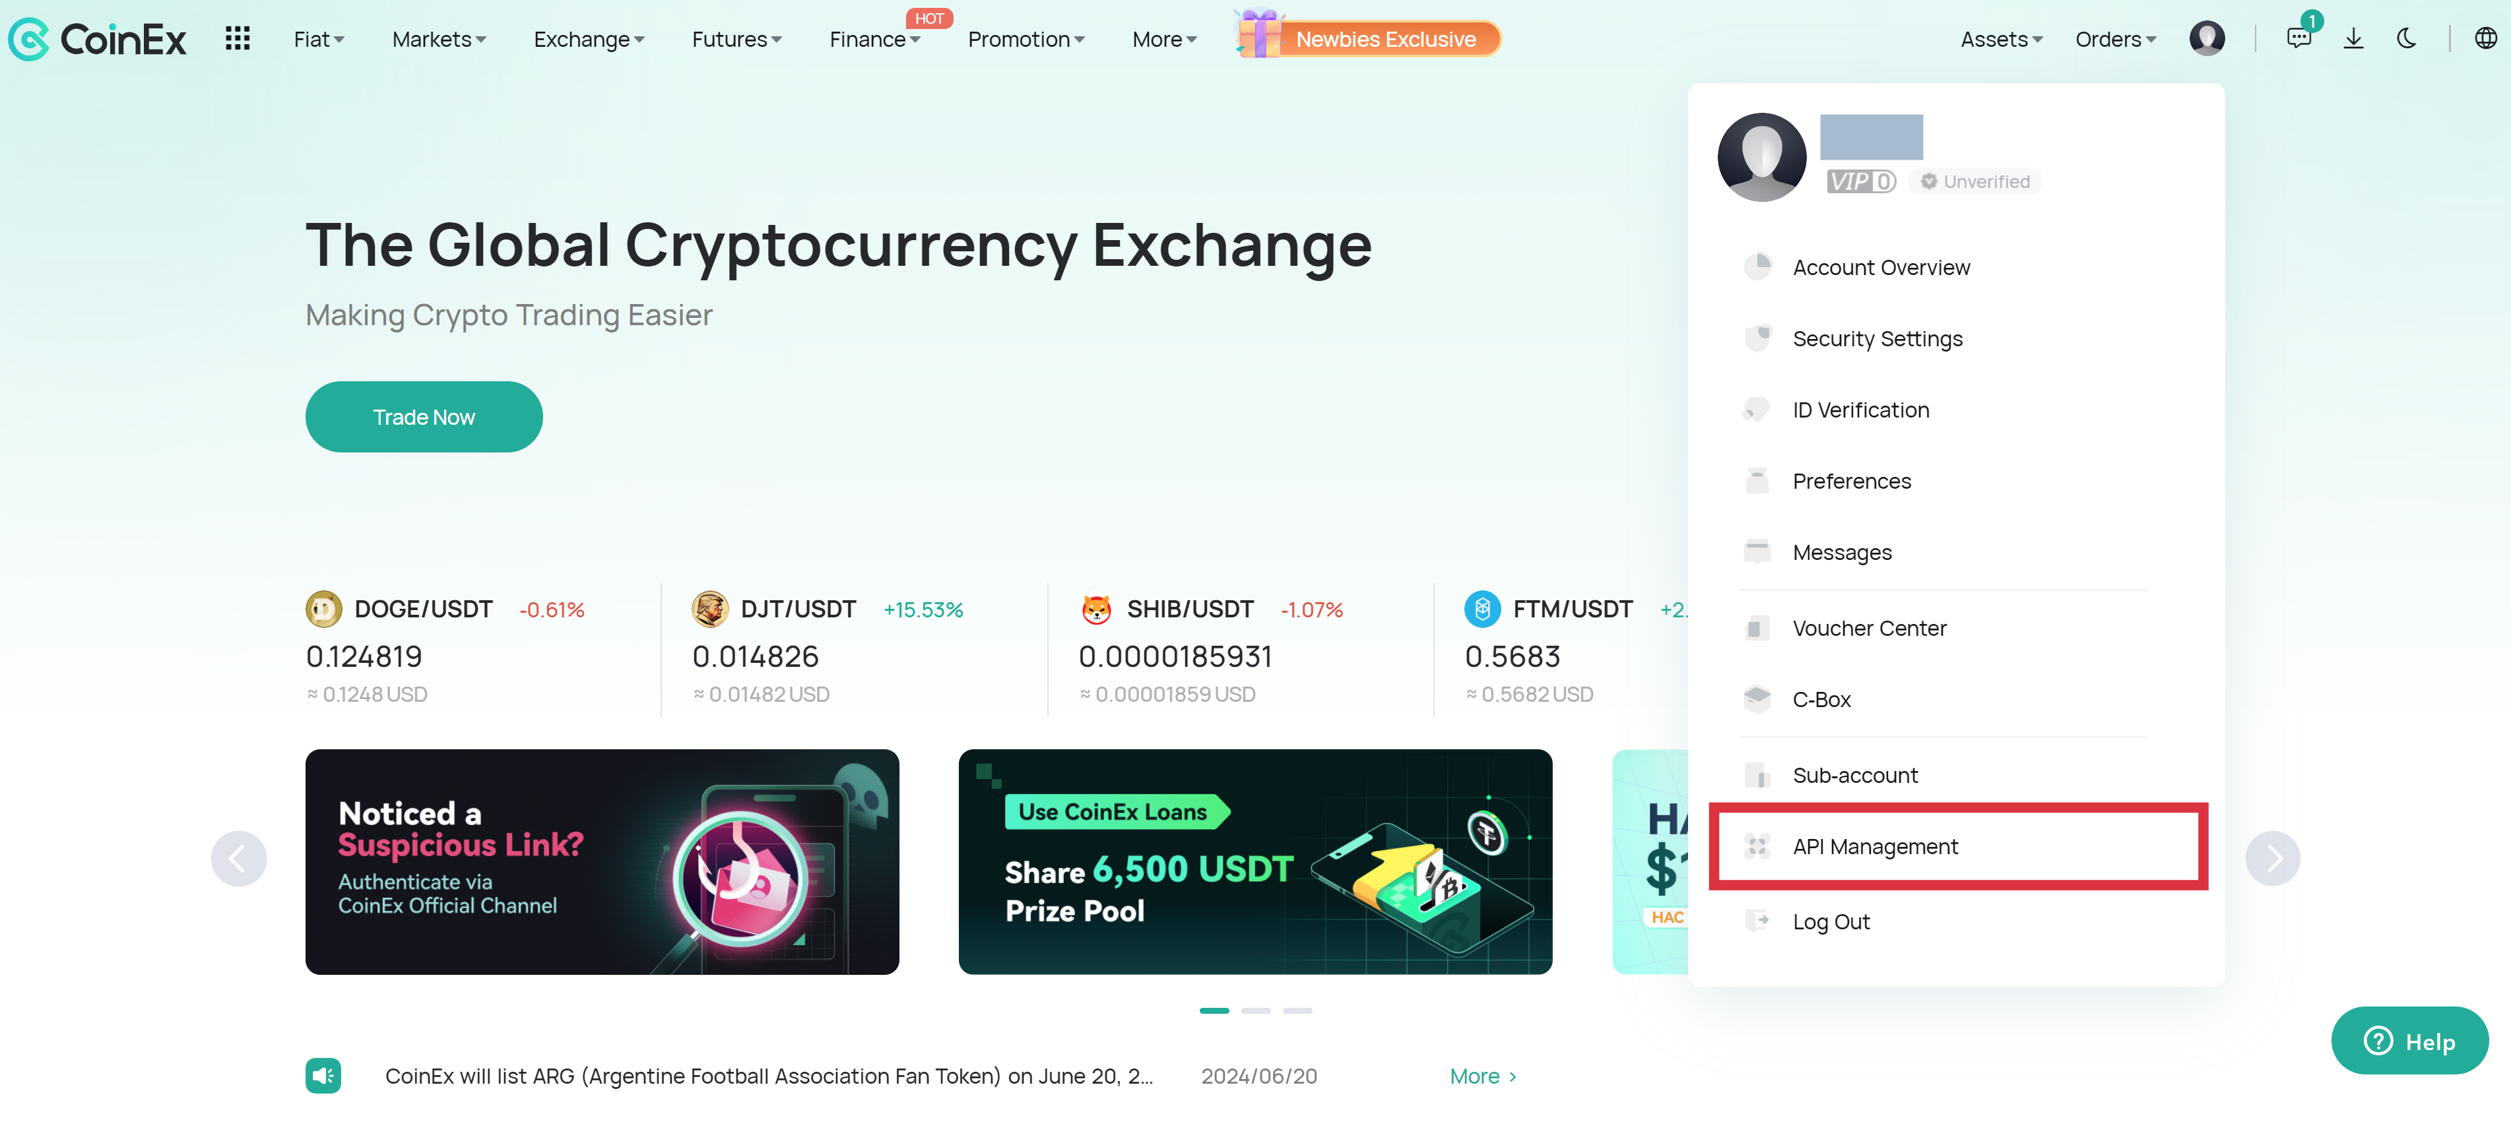Click the user avatar icon in header
Image resolution: width=2511 pixels, height=1147 pixels.
[2207, 39]
